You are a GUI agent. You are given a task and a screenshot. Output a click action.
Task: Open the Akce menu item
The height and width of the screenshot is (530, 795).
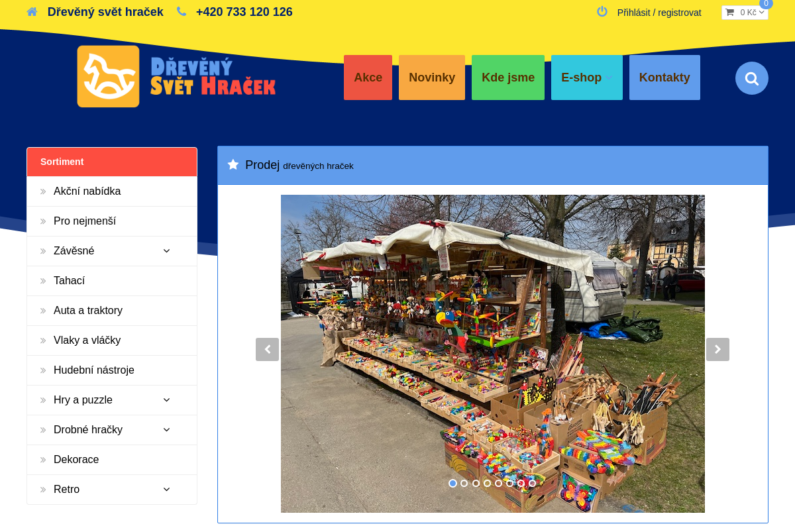pos(368,78)
